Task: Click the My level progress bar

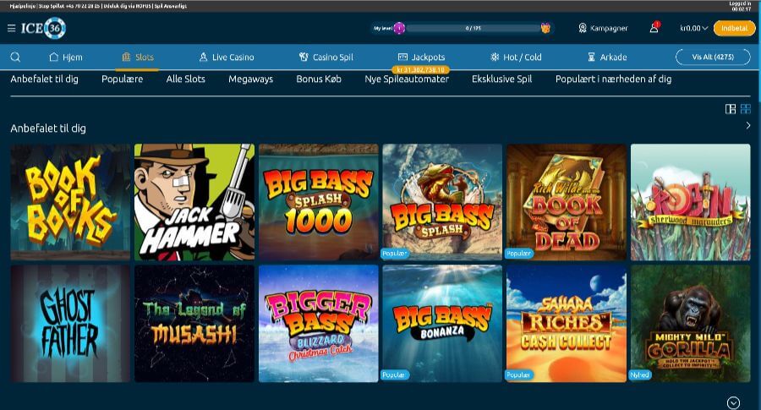Action: pyautogui.click(x=473, y=28)
